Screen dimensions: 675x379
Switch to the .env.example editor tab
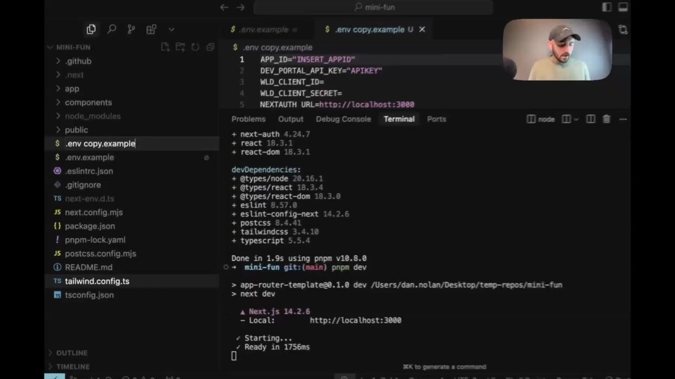(264, 29)
